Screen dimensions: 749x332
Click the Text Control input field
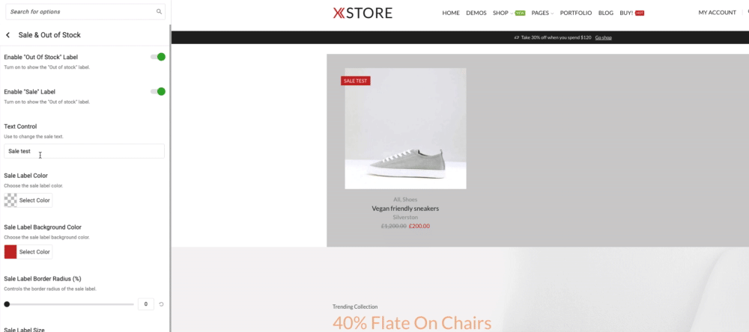click(84, 151)
